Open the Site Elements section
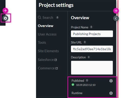The height and width of the screenshot is (98, 121). pyautogui.click(x=48, y=51)
